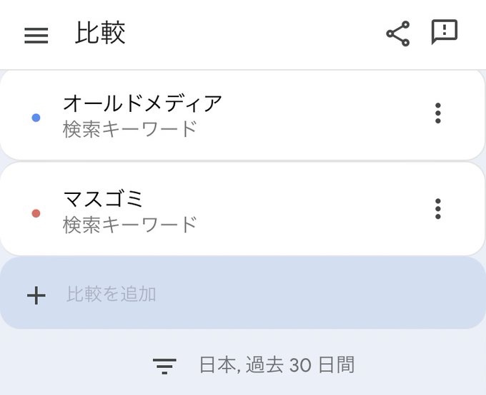Open more options for マスゴミ
The height and width of the screenshot is (395, 486).
438,209
